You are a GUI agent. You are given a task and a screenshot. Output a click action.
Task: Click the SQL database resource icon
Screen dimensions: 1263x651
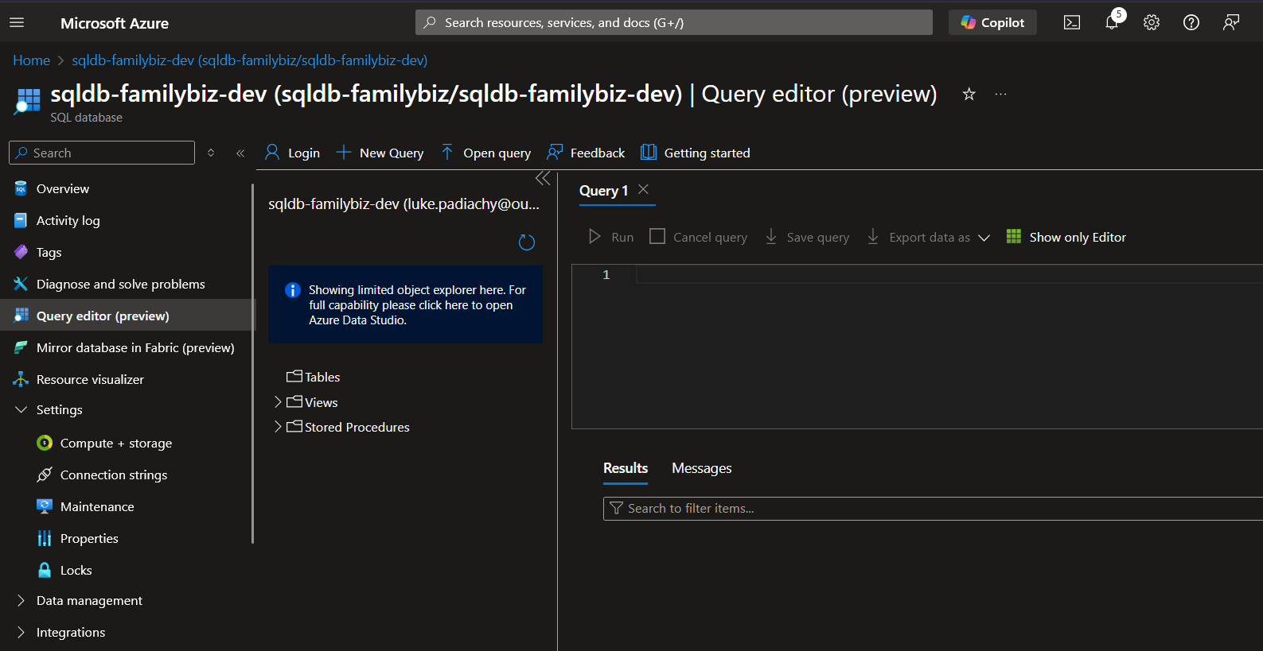(x=27, y=101)
